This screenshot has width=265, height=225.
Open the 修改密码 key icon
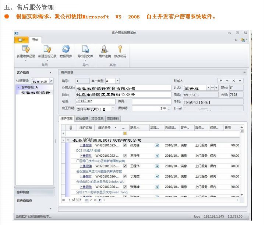tap(120, 49)
